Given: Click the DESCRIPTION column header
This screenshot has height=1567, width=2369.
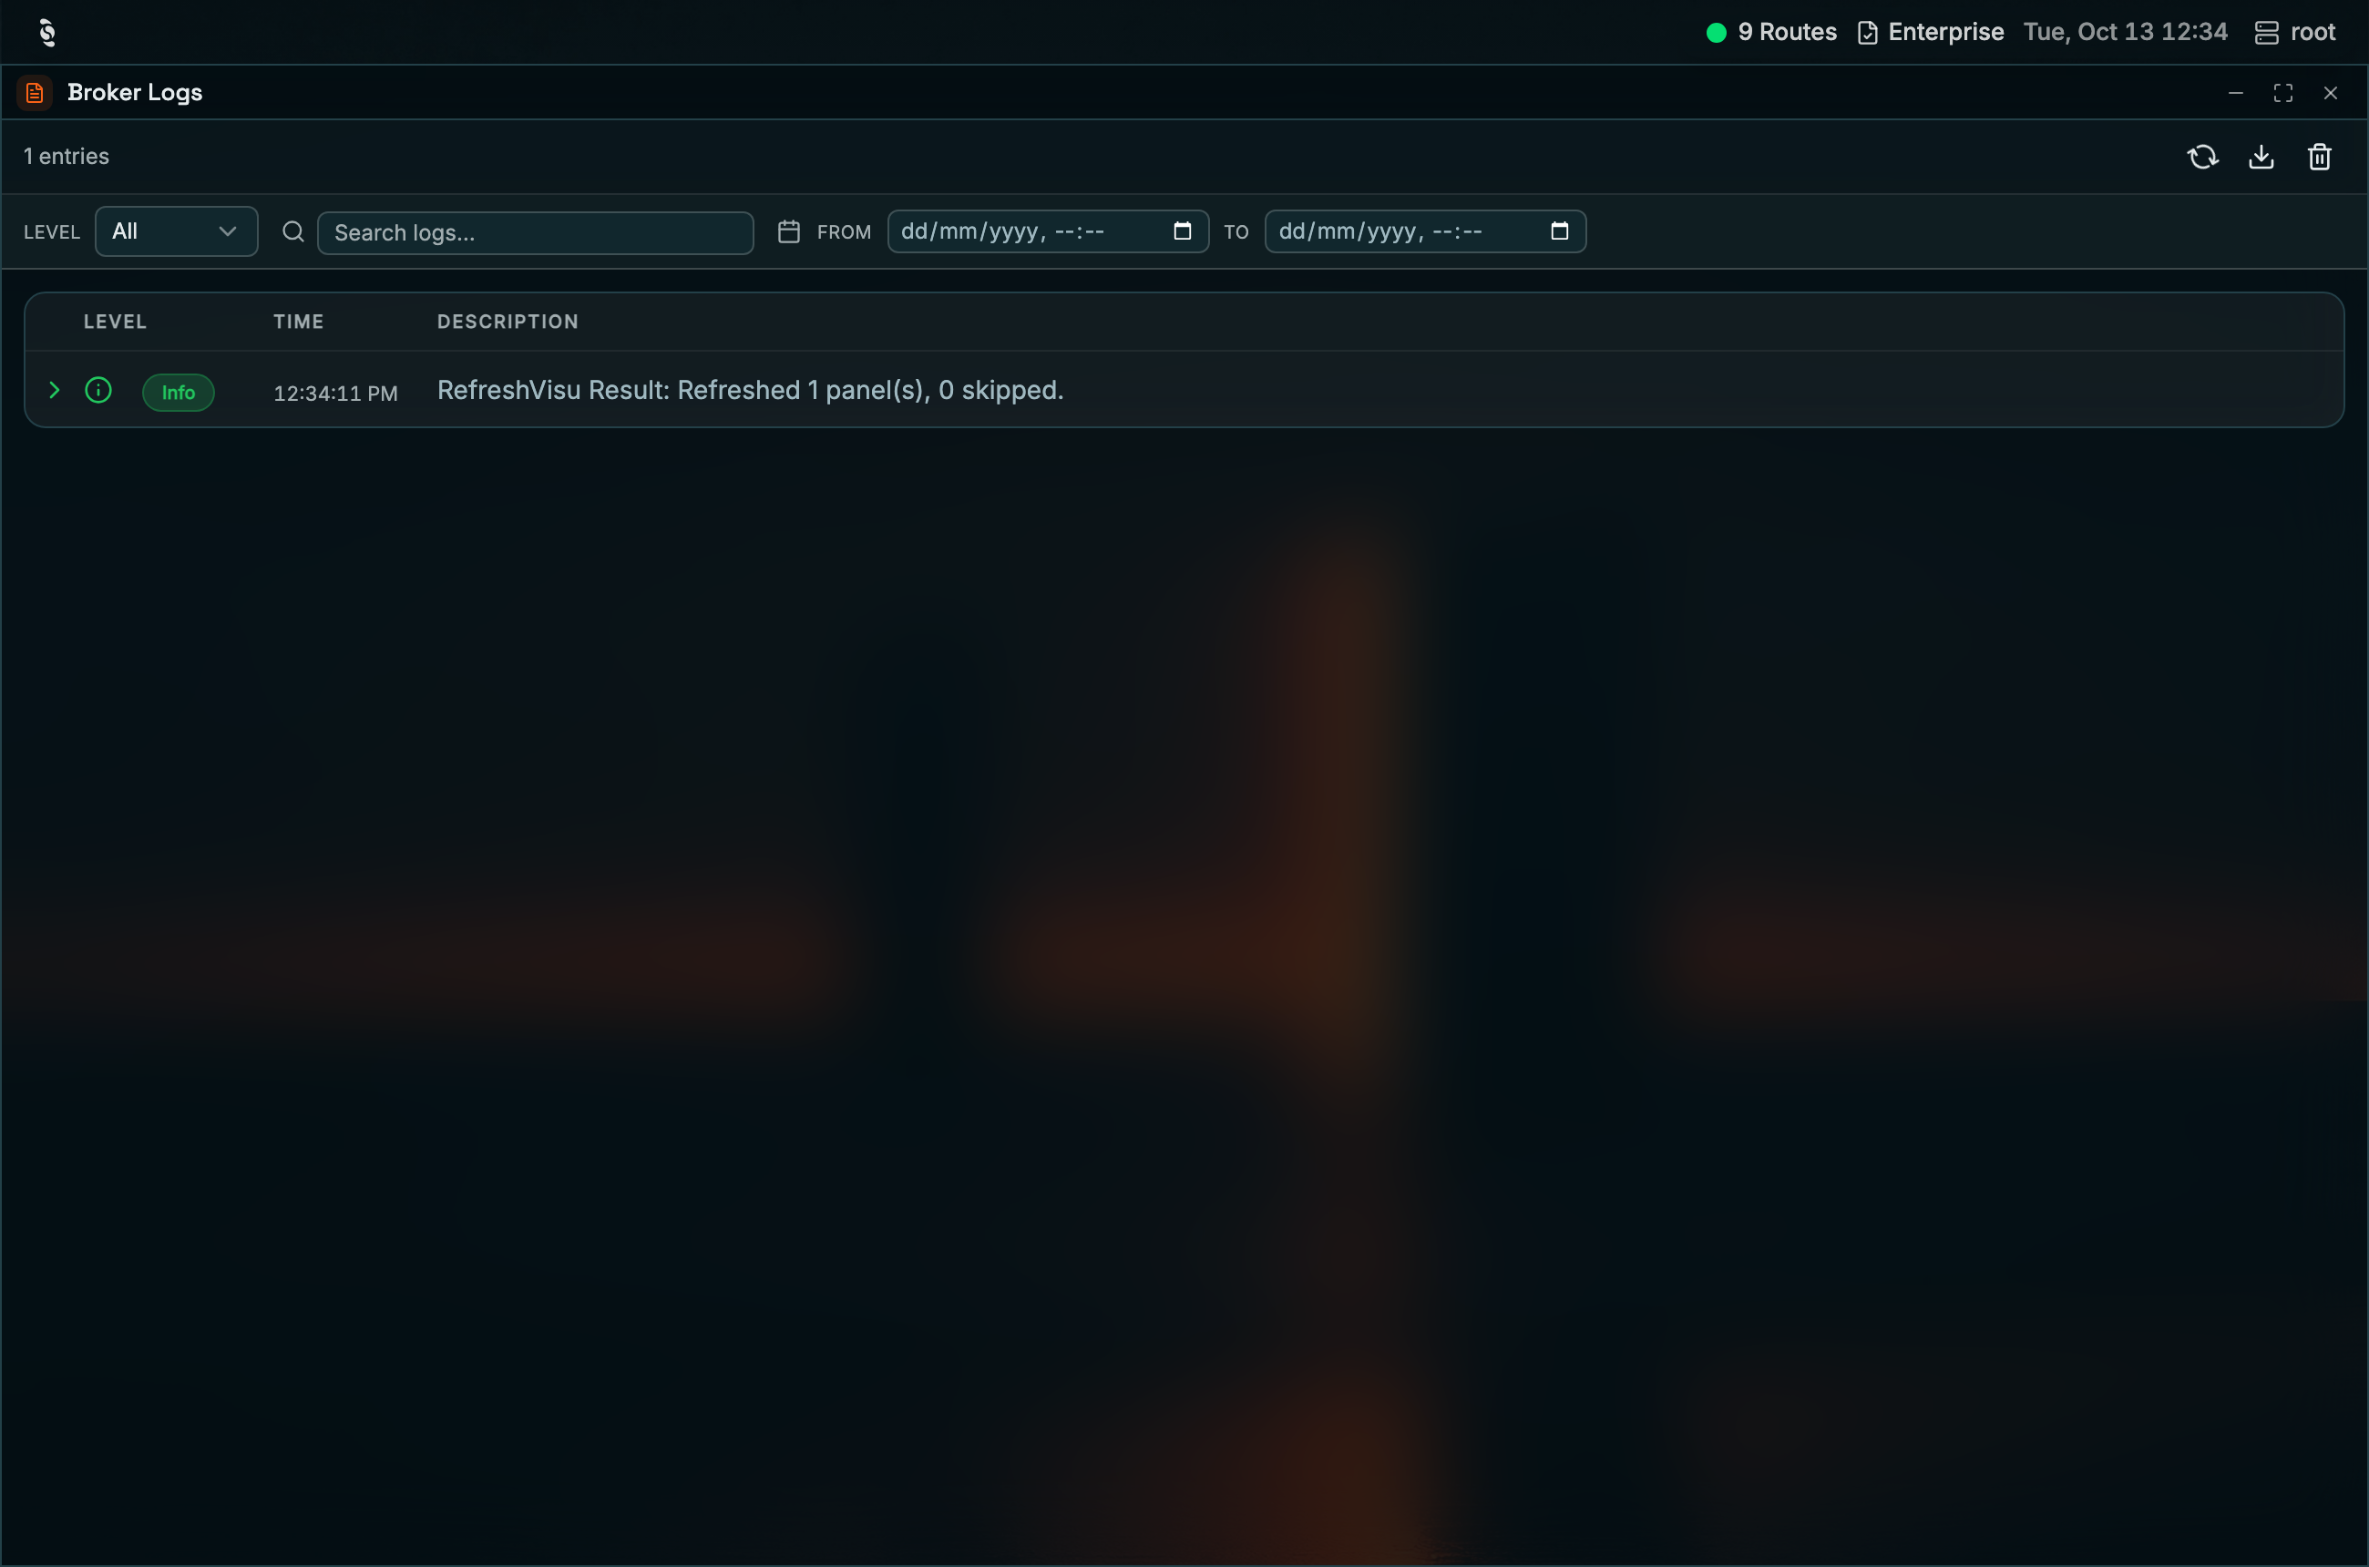Looking at the screenshot, I should [x=508, y=322].
